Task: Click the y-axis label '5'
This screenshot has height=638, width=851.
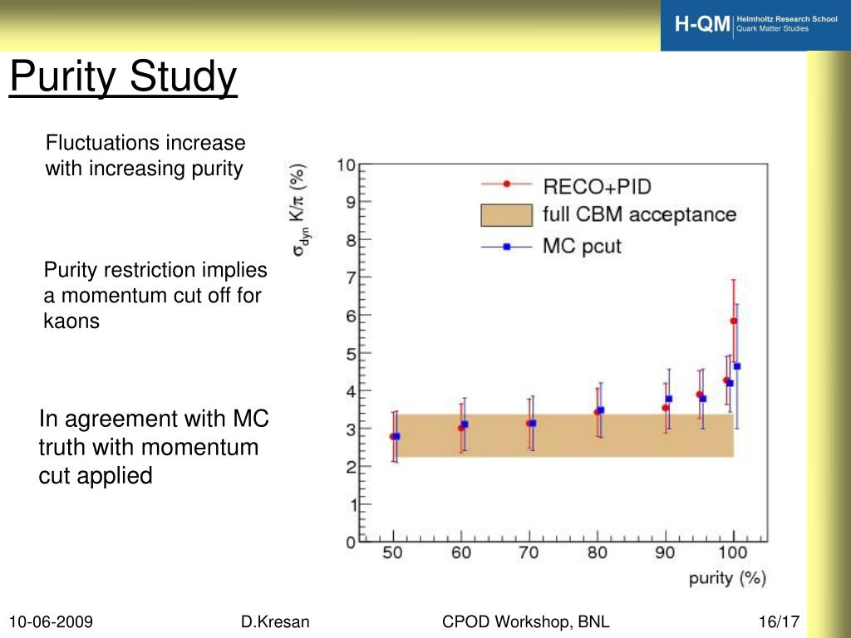Action: (352, 354)
